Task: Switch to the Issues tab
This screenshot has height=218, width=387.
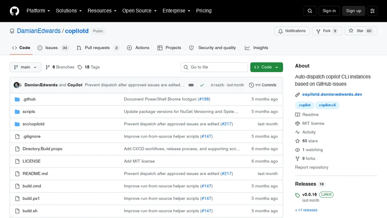Action: 53,48
